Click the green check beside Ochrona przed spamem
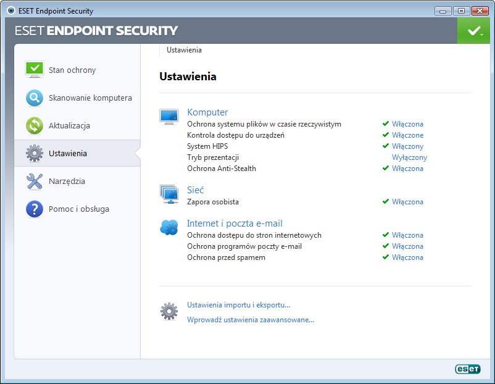Screen dimensions: 495x384 tap(386, 257)
